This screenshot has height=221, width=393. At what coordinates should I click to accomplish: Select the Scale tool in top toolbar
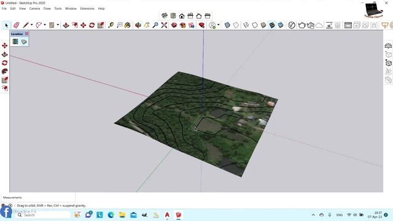pos(101,25)
